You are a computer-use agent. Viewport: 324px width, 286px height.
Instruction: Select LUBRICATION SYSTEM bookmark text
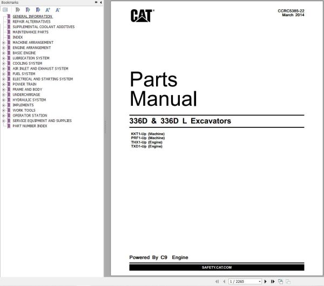point(31,58)
